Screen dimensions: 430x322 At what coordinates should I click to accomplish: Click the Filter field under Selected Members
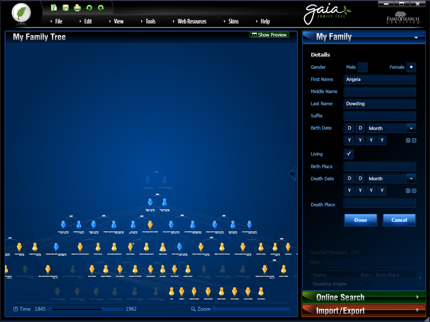click(369, 262)
